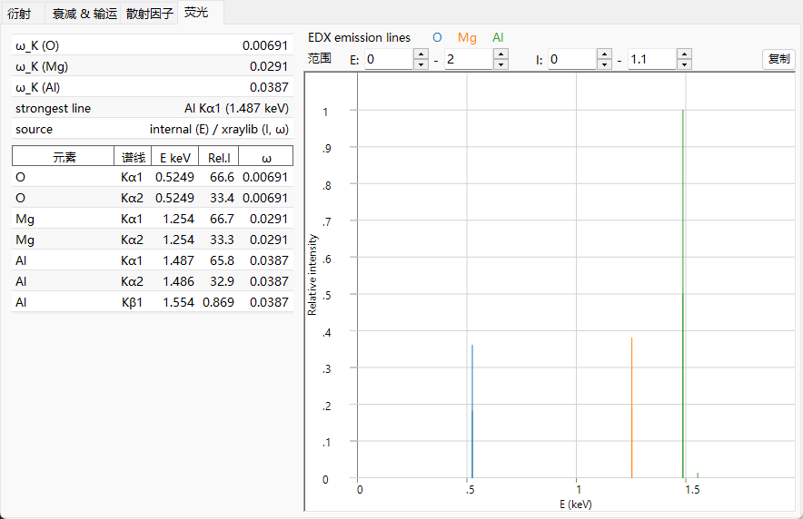This screenshot has height=519, width=803.
Task: Increase the E minimum value with up arrow
Action: [x=421, y=54]
